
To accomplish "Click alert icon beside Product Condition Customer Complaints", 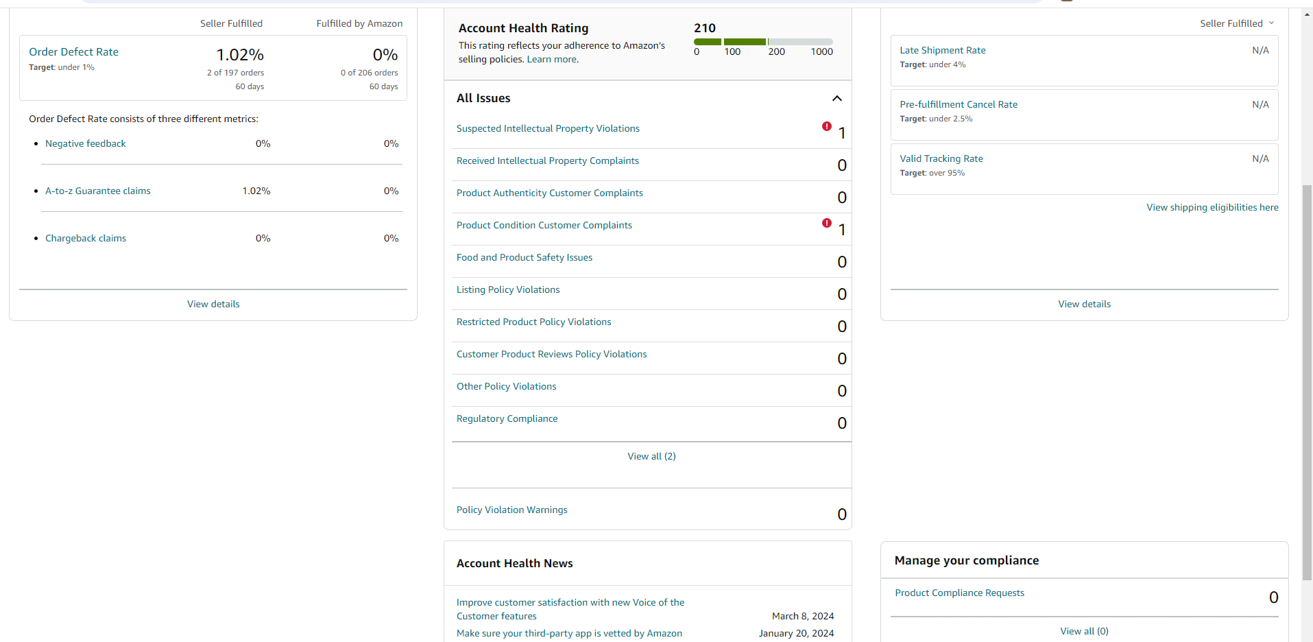I will [827, 223].
